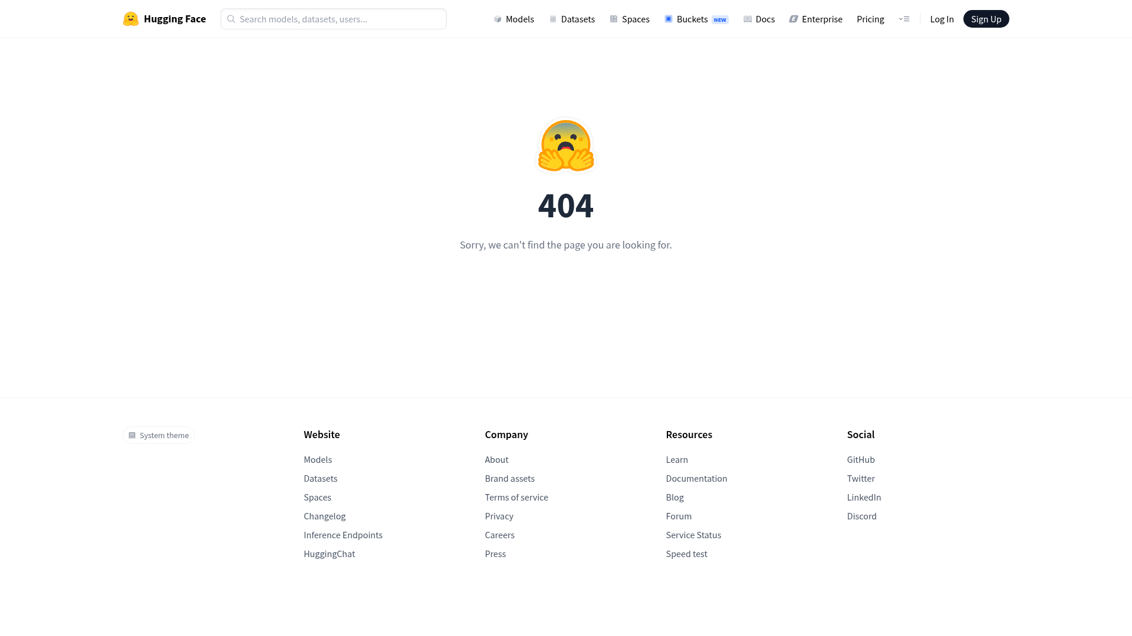Click the scared 404 emoji face
Screen dimensions: 1132x636
click(566, 145)
